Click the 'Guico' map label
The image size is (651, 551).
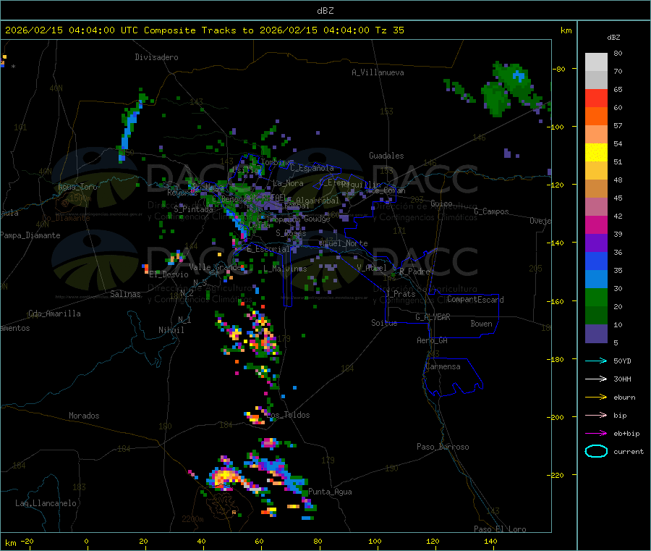coord(441,203)
